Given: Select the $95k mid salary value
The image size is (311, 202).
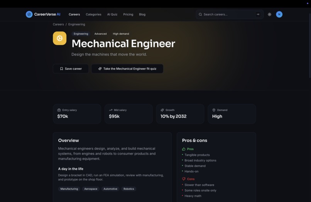Looking at the screenshot, I should pos(114,116).
